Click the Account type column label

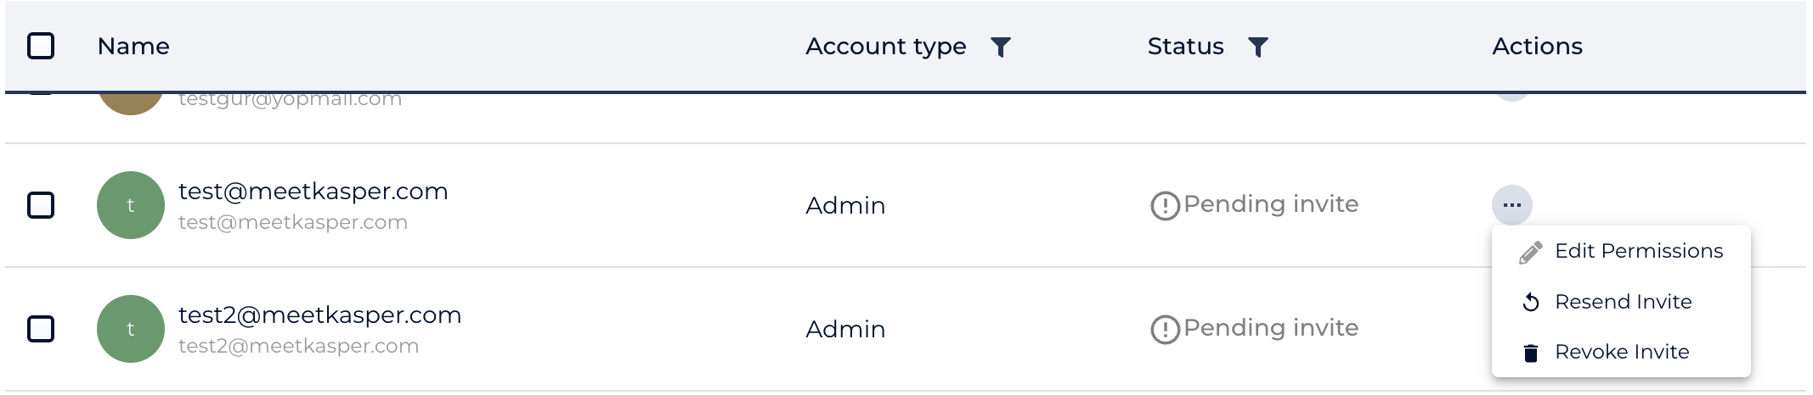click(885, 47)
